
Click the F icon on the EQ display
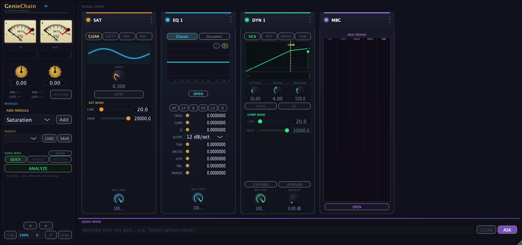coord(216,46)
